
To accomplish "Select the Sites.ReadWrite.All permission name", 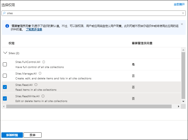I will [27, 96].
